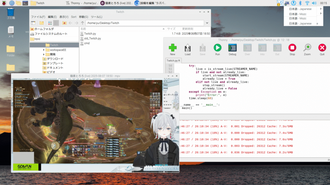
Task: Expand the first 日本語 - Mozc submenu arrow
Action: point(321,13)
